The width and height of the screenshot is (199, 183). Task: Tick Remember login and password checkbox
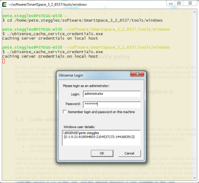(64, 112)
